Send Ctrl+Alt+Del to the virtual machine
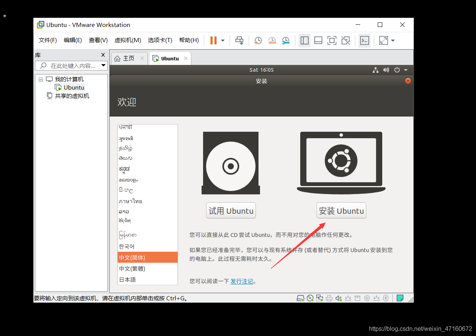The height and width of the screenshot is (336, 476). (239, 40)
